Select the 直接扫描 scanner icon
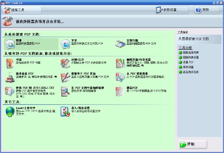 click(x=120, y=44)
